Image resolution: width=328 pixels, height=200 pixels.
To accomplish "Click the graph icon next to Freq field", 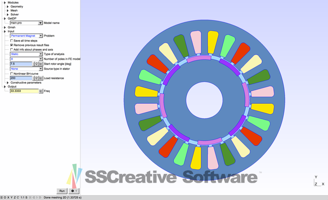I will 41,91.
